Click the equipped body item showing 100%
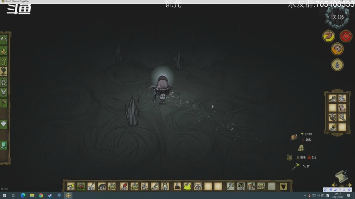Viewport: 355px width, 199px height. click(241, 186)
